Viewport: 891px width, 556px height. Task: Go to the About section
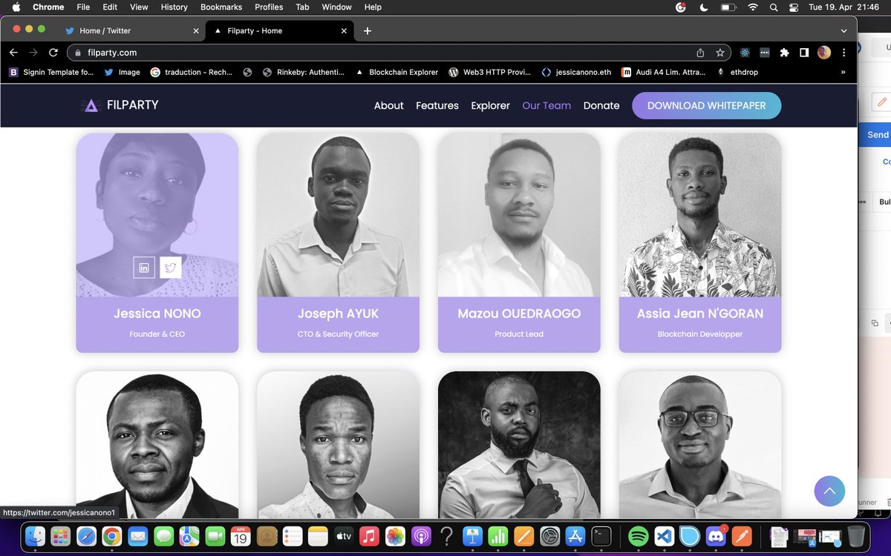click(x=389, y=105)
